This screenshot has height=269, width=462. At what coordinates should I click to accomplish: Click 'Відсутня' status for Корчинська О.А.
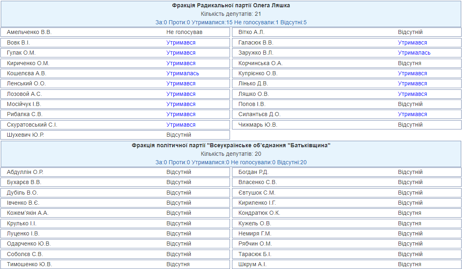(x=409, y=63)
